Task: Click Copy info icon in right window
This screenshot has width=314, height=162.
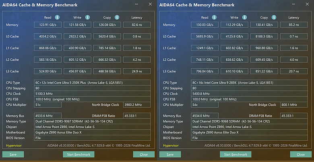Action: coord(274,17)
